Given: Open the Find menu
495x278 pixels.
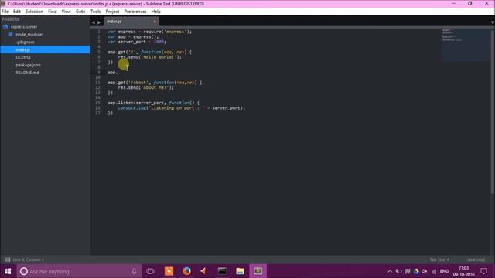Looking at the screenshot, I should click(53, 12).
